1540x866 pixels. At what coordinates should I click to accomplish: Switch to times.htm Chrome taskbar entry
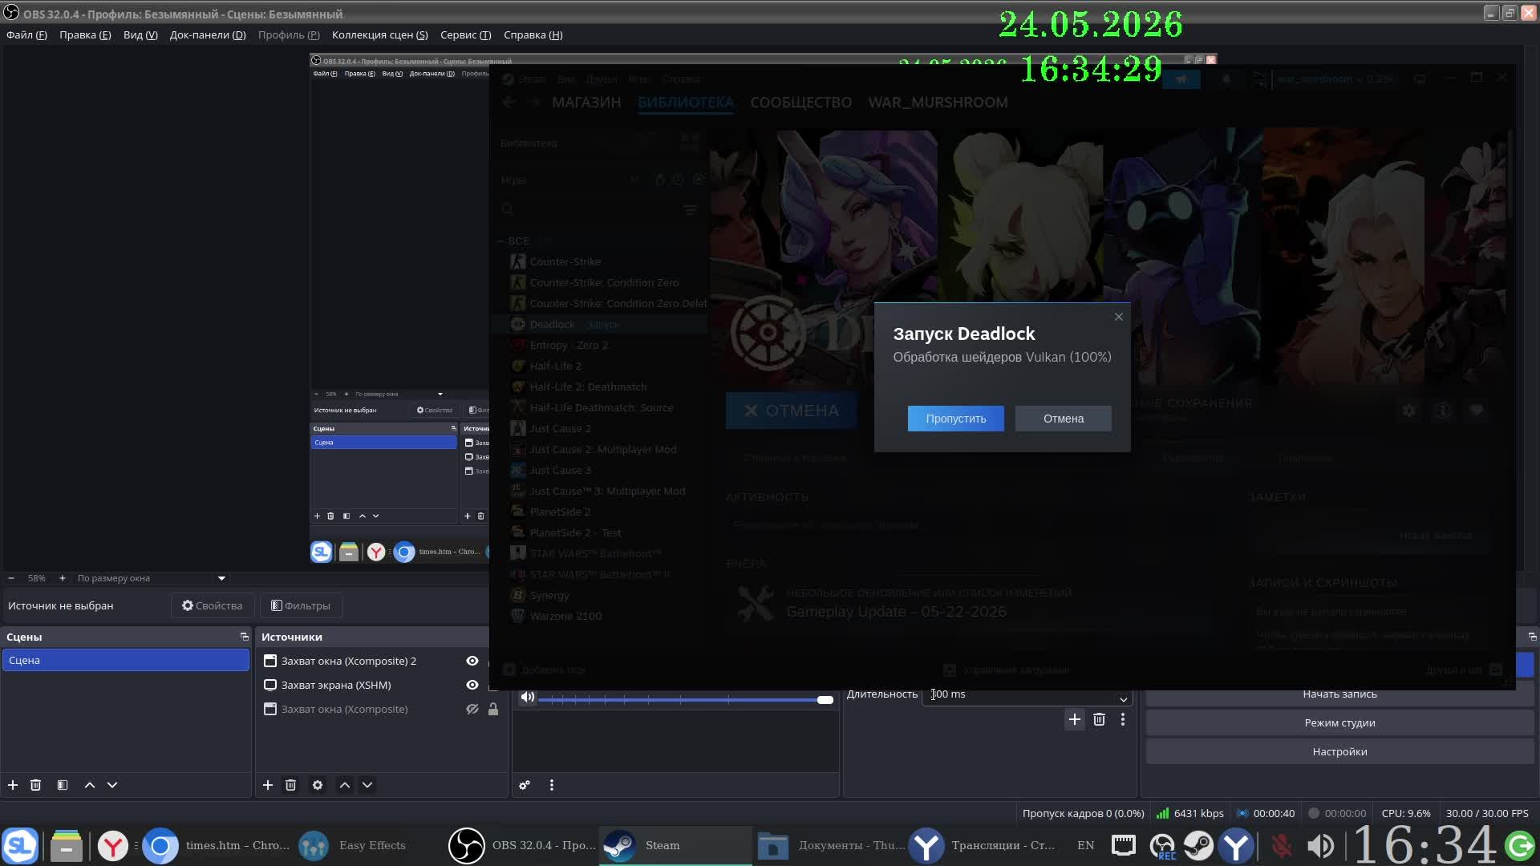(217, 845)
